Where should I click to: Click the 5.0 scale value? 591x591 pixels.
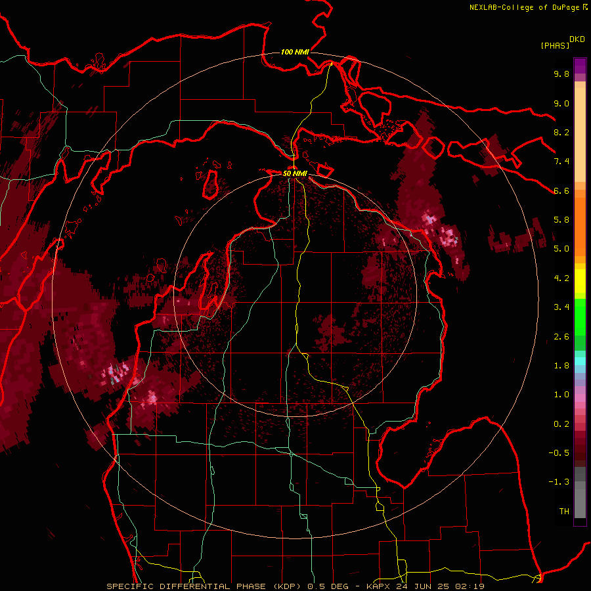(x=561, y=249)
